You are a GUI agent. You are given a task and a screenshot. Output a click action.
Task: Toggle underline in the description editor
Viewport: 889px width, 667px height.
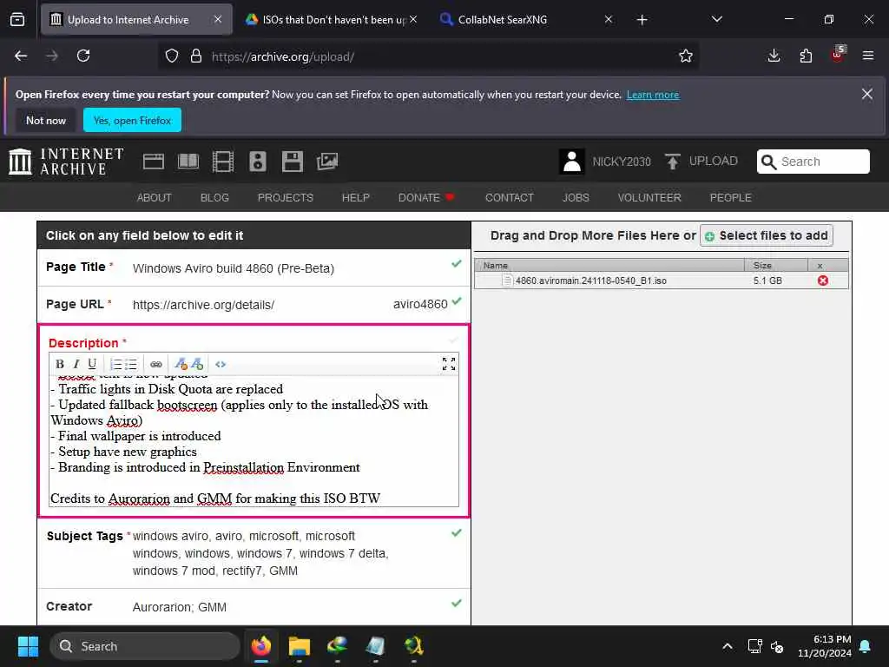pyautogui.click(x=92, y=364)
